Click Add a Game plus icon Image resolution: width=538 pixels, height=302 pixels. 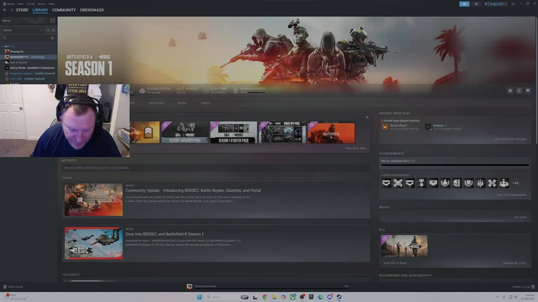coord(5,287)
